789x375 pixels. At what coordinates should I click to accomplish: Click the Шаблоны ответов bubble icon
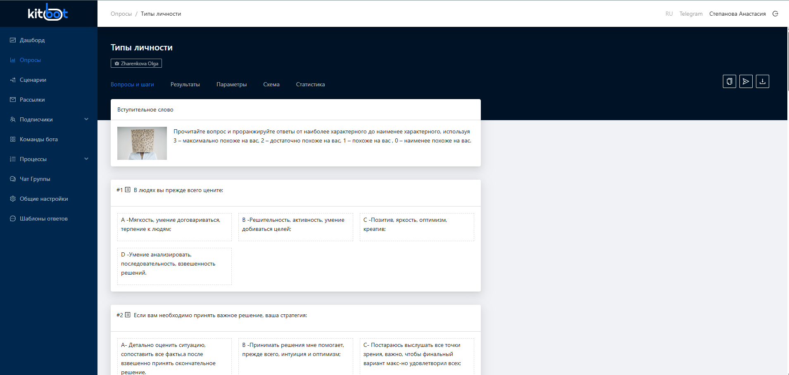13,218
